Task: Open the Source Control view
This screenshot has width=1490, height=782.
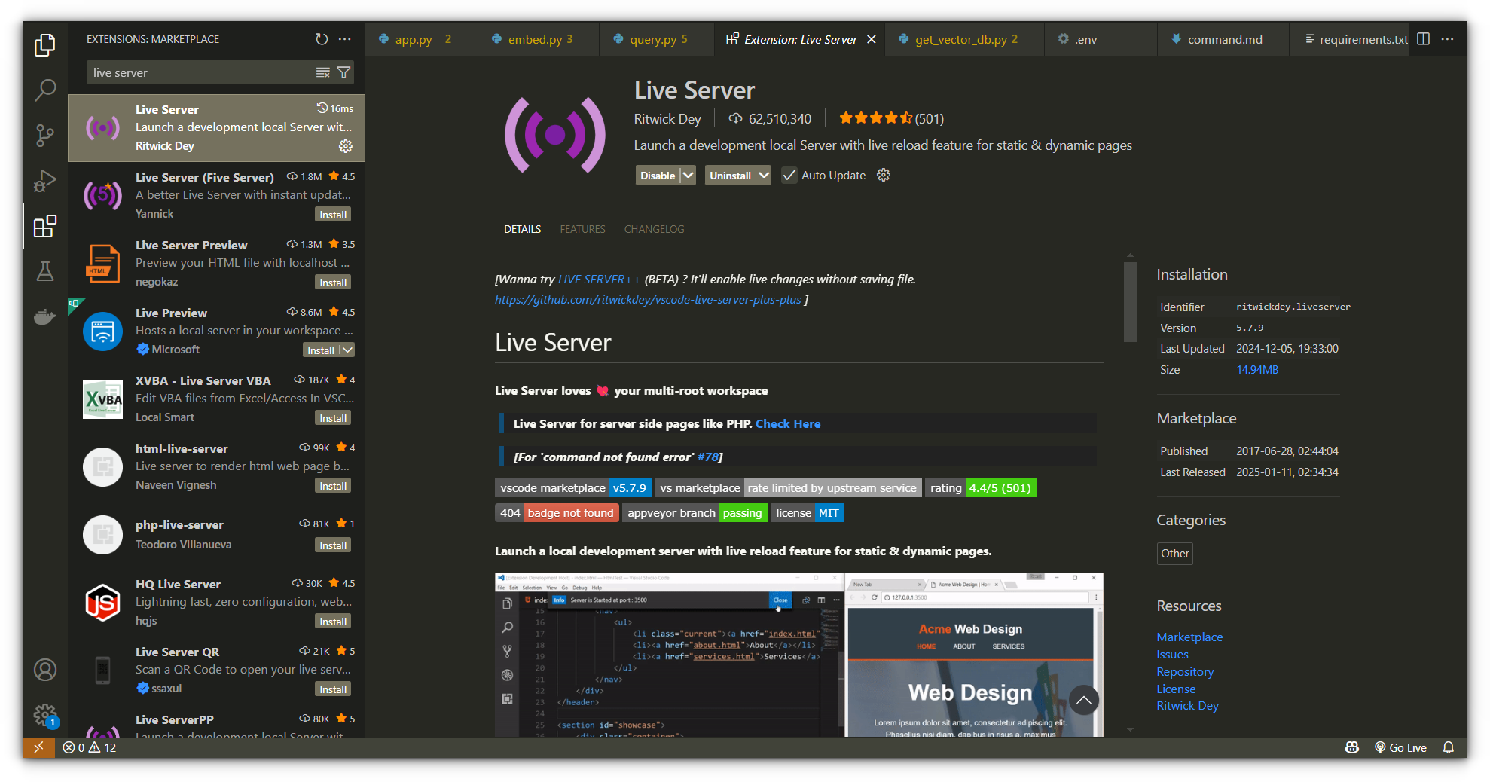Action: pos(45,136)
